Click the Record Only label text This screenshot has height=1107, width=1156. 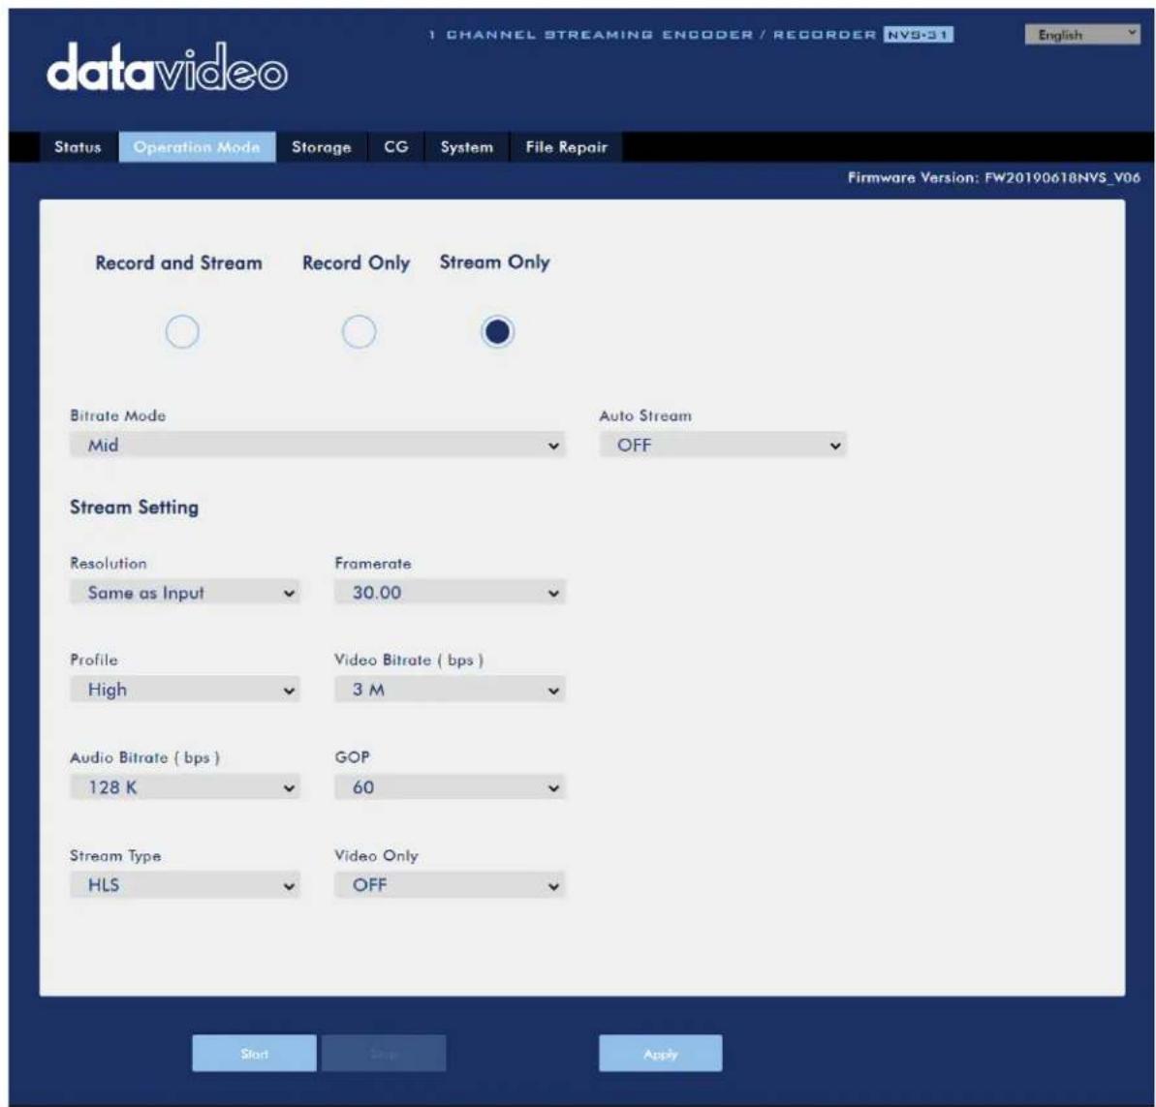point(356,263)
